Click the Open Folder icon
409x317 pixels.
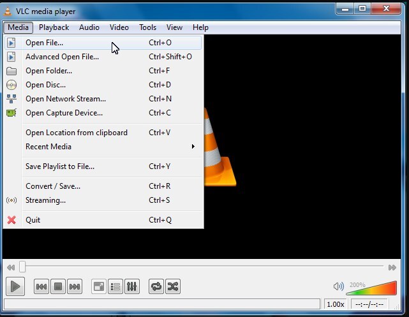(x=11, y=71)
